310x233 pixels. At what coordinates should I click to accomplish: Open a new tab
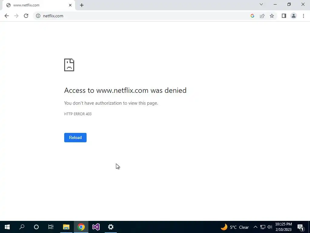(82, 5)
